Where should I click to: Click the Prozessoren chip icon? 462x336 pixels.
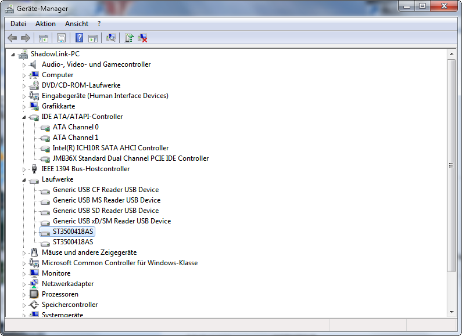34,294
